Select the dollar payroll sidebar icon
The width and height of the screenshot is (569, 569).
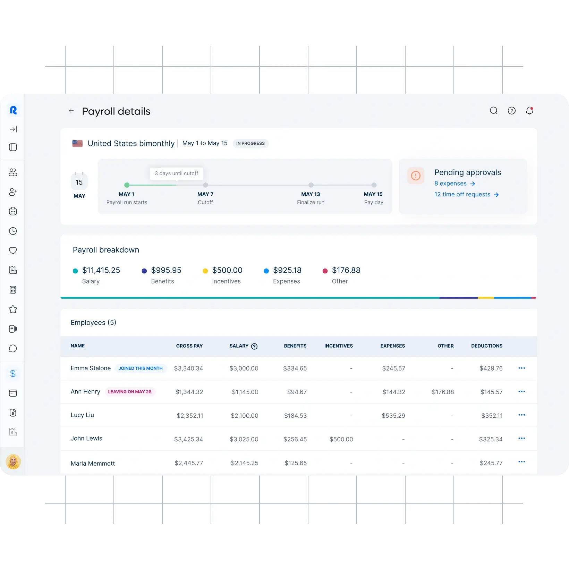click(13, 374)
